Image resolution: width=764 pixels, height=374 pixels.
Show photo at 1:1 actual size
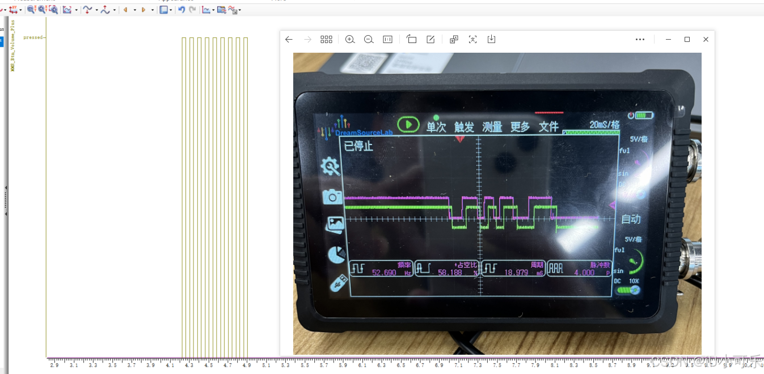pos(388,39)
